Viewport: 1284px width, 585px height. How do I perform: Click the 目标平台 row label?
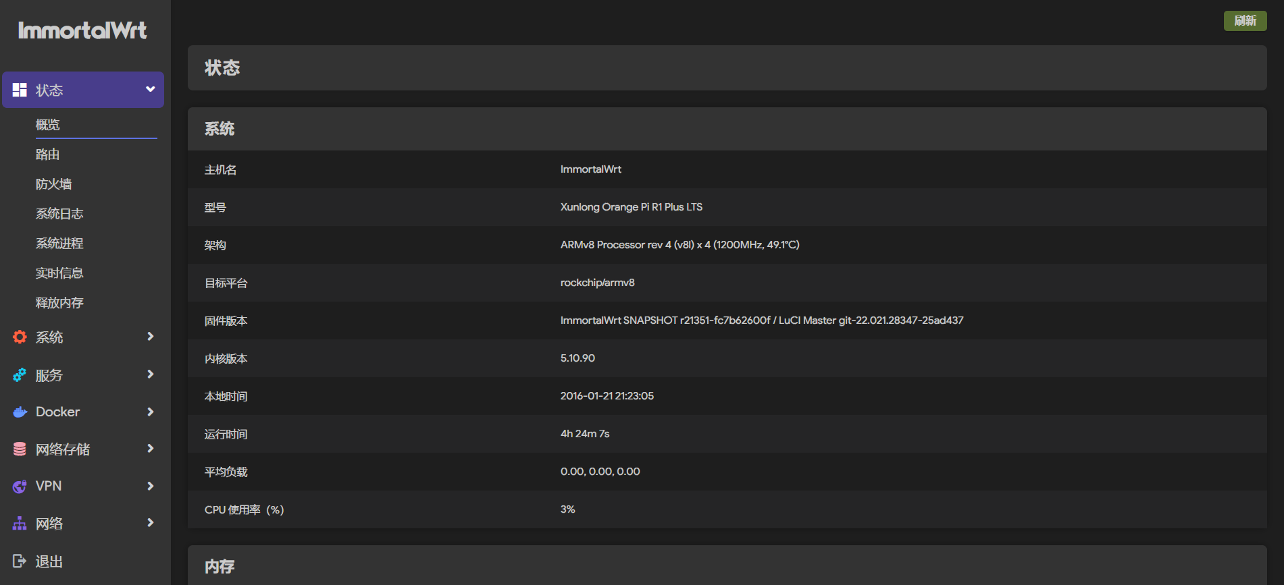pos(226,283)
